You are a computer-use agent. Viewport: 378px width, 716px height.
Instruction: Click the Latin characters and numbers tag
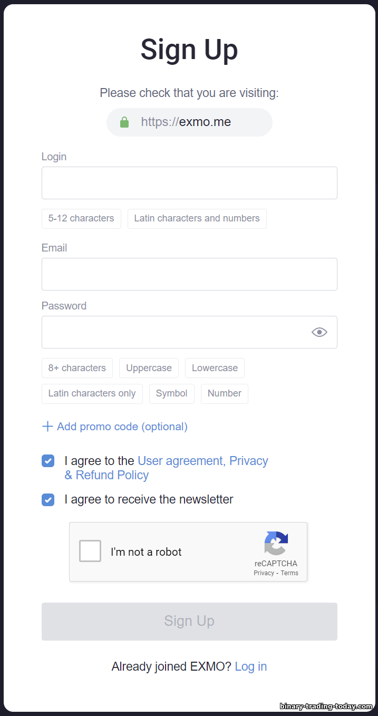pos(197,218)
